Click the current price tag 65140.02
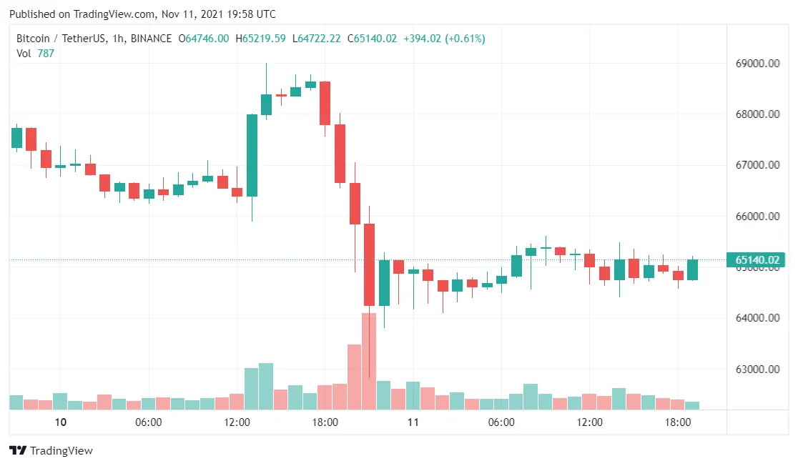798x466 pixels. pyautogui.click(x=757, y=260)
